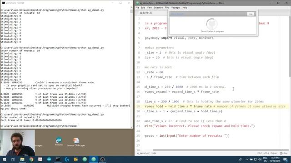Viewport: 291px width, 163px height.
Task: Open the yellow LabVIEW-style arrow taskbar icon
Action: (x=76, y=159)
